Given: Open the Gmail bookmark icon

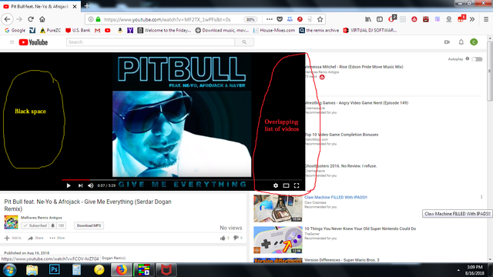Looking at the screenshot, I should point(98,31).
